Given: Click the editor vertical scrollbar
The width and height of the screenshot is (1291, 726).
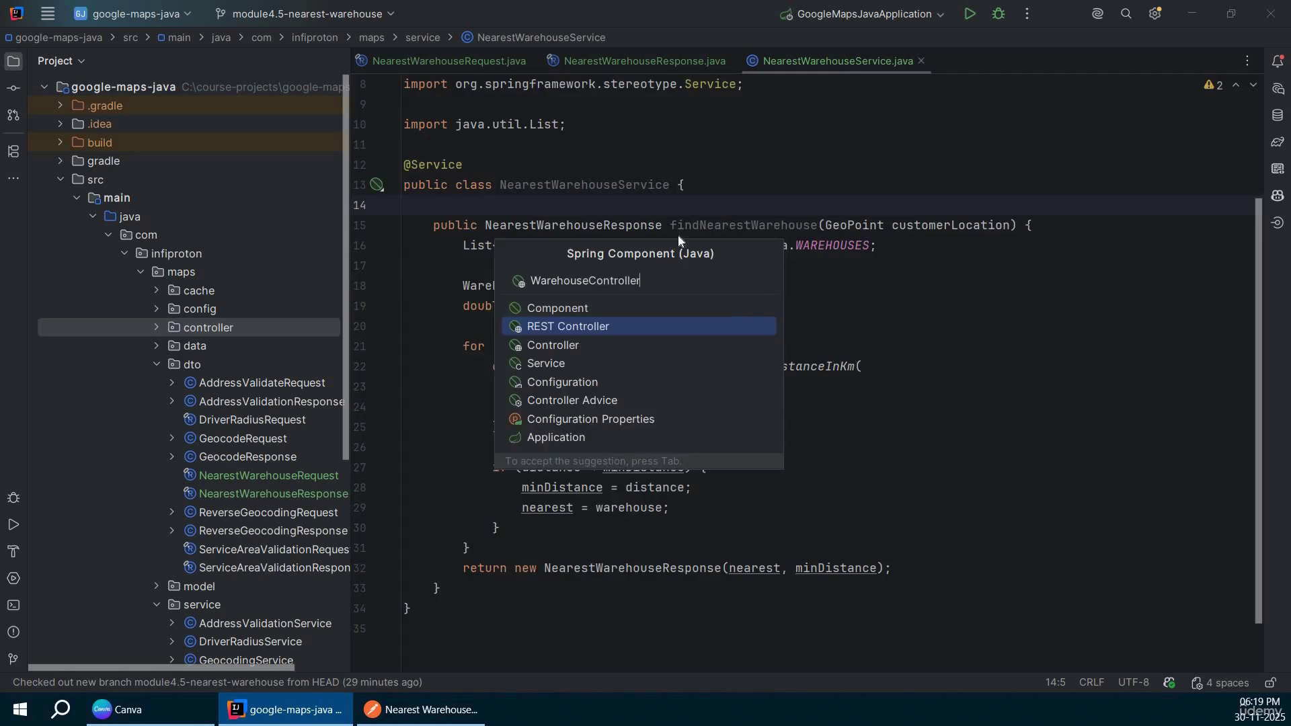Looking at the screenshot, I should 1258,410.
